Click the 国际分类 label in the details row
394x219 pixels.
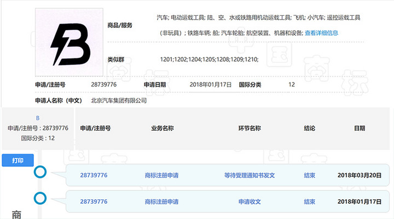pyautogui.click(x=250, y=85)
